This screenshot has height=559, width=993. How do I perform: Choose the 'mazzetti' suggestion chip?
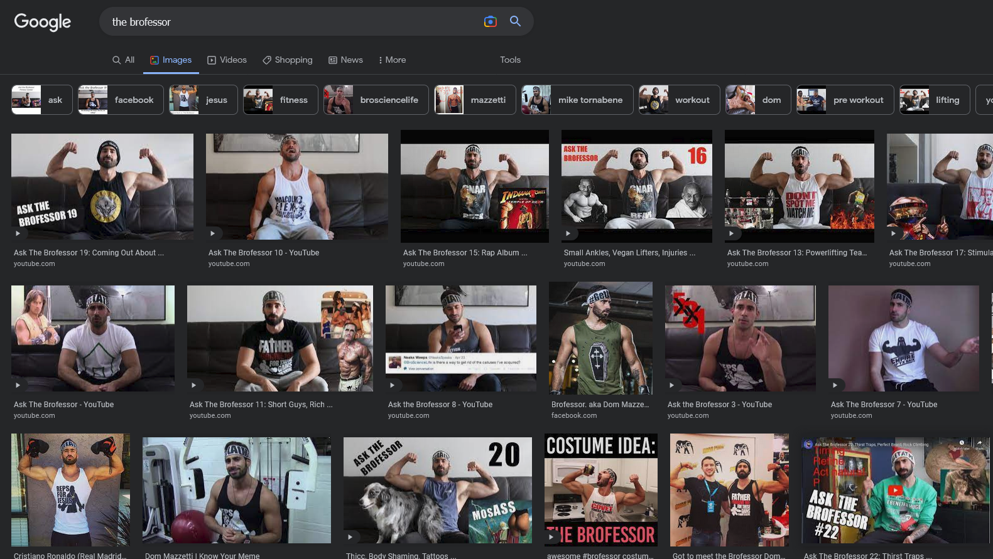click(475, 100)
